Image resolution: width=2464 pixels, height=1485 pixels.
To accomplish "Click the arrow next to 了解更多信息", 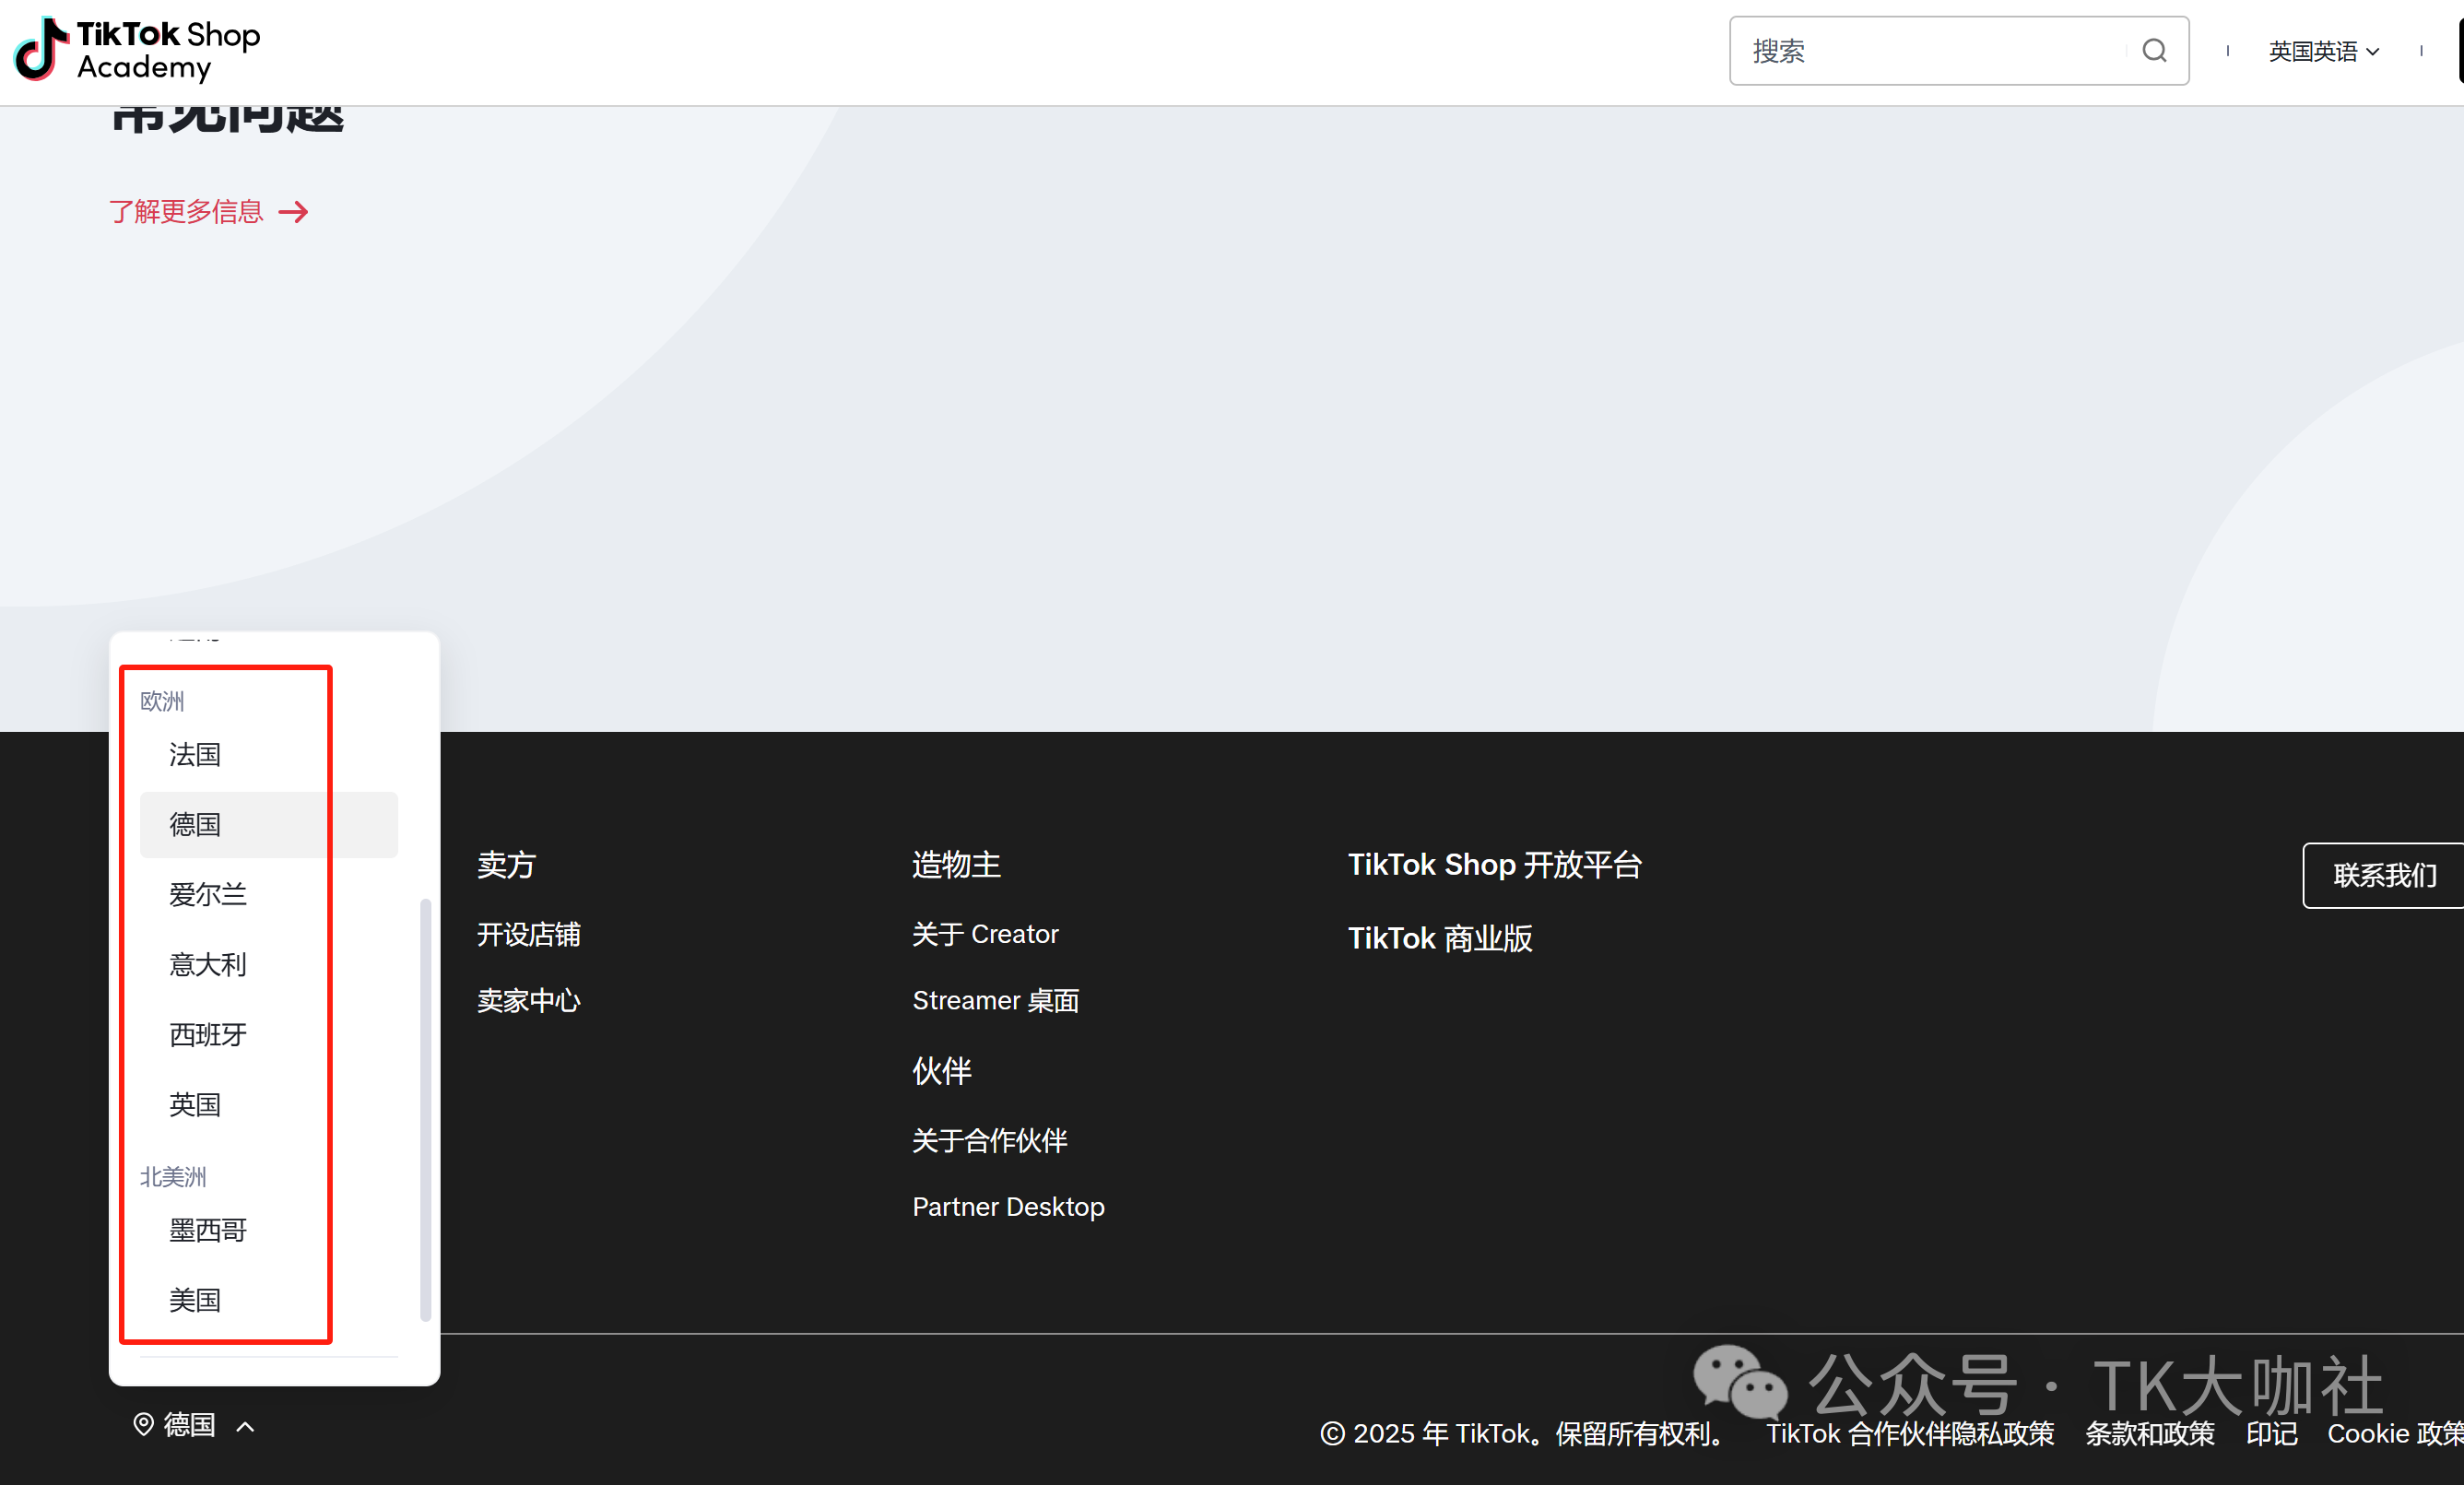I will point(293,212).
